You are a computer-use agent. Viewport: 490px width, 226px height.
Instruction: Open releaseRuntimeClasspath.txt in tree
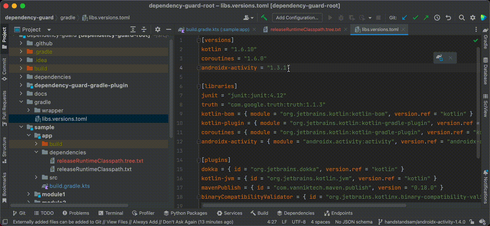[x=94, y=169]
